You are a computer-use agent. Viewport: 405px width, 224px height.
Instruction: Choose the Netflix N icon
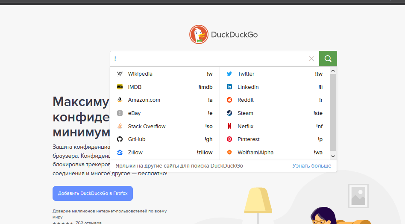pos(229,127)
